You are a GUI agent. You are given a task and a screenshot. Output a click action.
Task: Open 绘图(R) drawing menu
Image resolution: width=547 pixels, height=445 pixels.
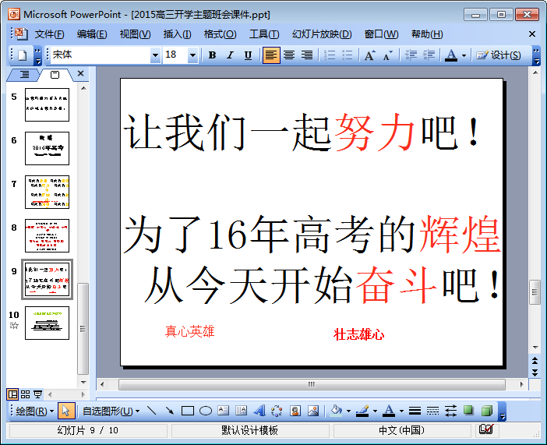[x=34, y=411]
